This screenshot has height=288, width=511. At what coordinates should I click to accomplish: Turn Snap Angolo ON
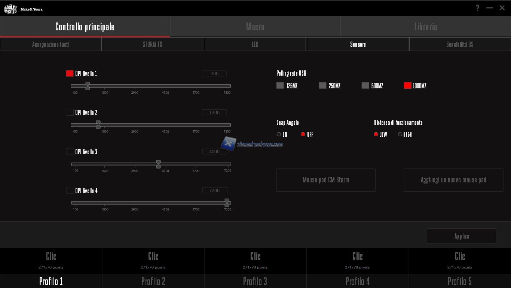click(279, 134)
